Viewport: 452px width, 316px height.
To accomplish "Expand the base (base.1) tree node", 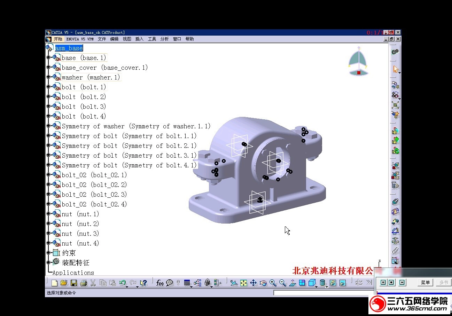I will coord(48,58).
